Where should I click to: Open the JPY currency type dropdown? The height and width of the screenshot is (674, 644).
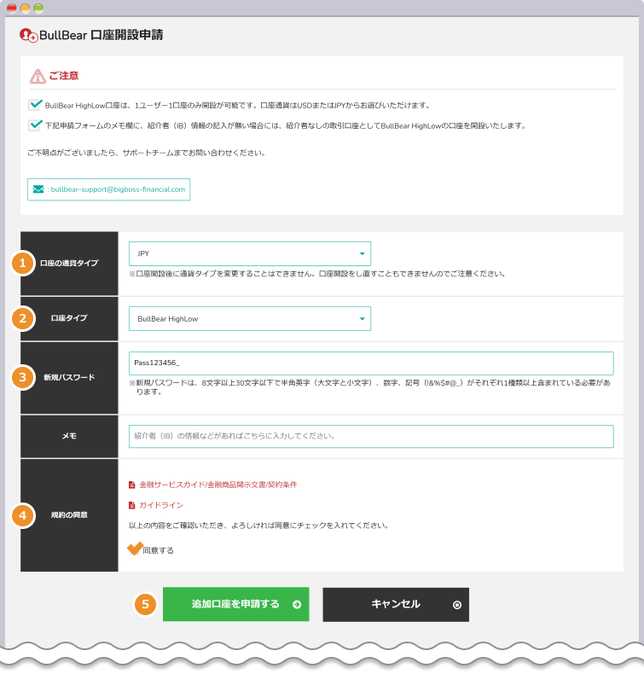coord(250,253)
